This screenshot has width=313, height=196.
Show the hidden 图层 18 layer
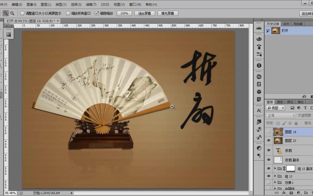click(269, 132)
